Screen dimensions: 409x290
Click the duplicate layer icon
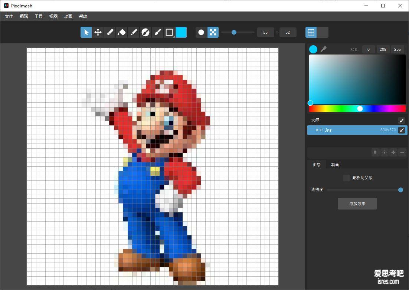tap(375, 152)
